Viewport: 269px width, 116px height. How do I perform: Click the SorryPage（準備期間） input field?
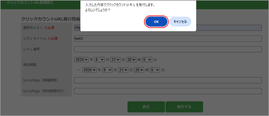point(168,80)
